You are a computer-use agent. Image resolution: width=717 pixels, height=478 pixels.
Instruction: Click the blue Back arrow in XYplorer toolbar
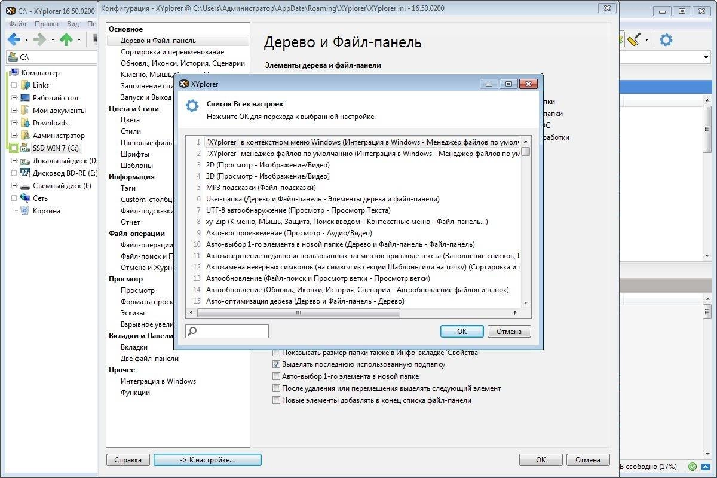(14, 40)
